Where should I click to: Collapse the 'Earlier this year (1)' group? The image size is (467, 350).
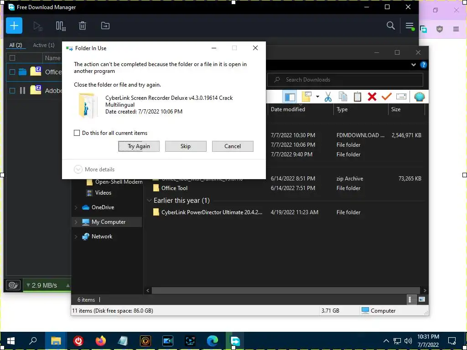pos(149,201)
